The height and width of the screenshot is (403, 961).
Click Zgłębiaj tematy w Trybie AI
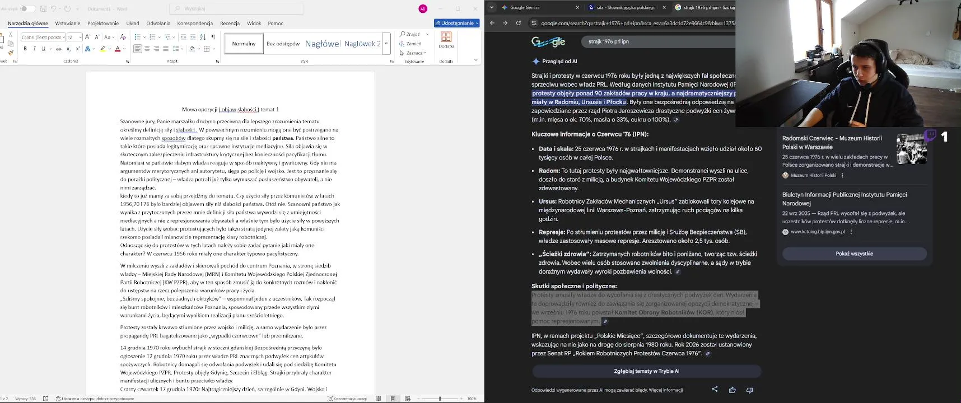click(647, 371)
